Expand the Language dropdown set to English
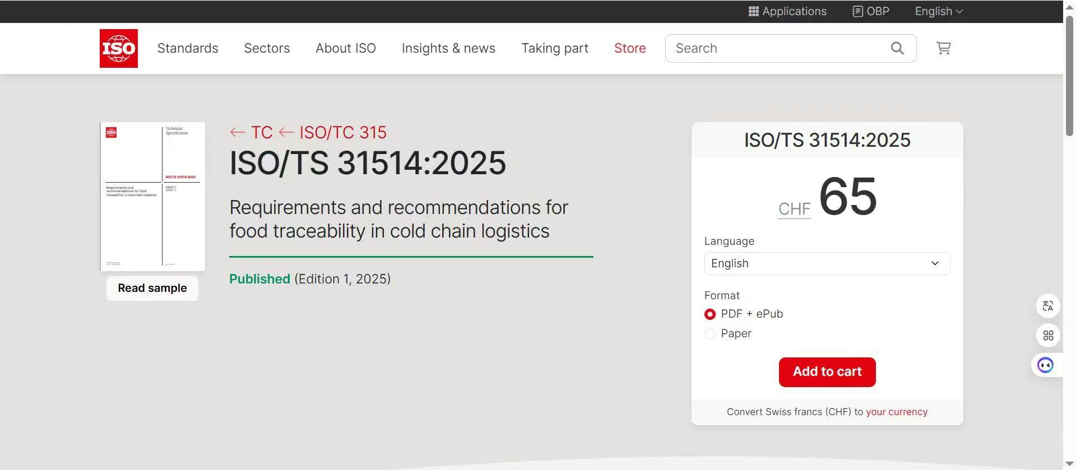Viewport: 1076px width, 470px height. (827, 263)
